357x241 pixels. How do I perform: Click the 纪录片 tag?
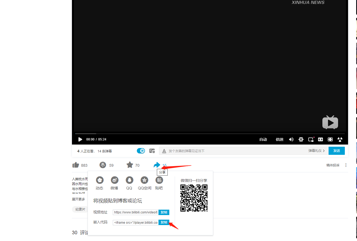[x=80, y=209]
